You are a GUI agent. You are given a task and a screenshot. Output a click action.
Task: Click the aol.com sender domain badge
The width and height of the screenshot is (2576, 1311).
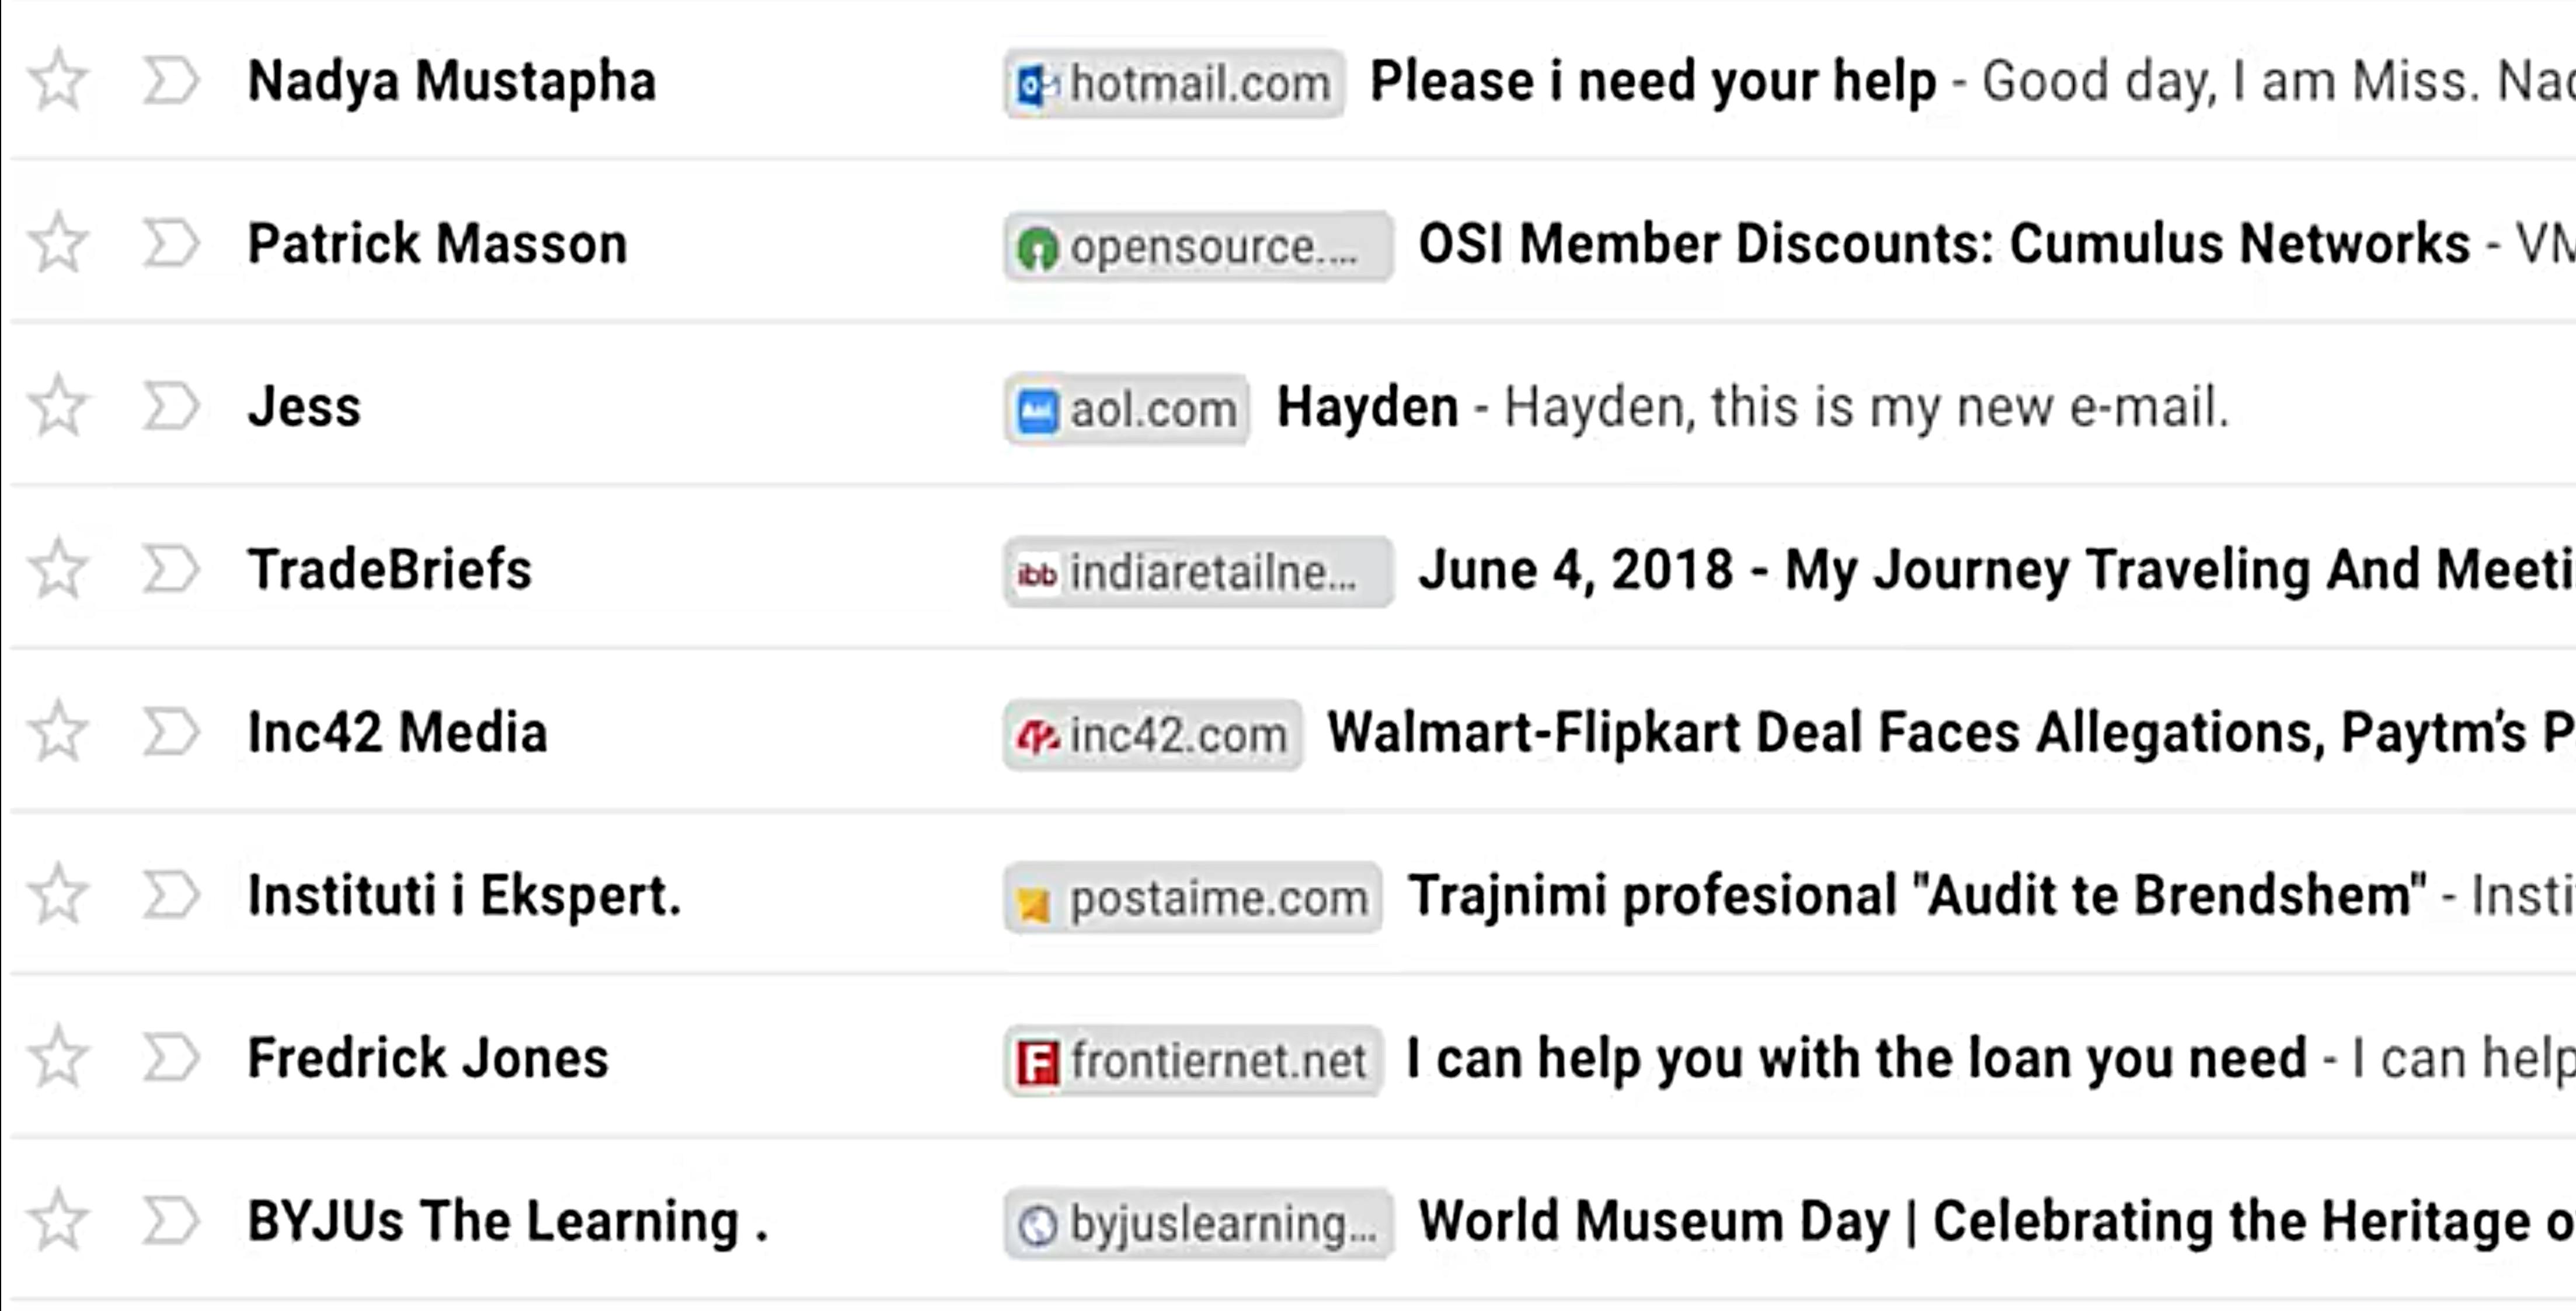pos(1127,409)
